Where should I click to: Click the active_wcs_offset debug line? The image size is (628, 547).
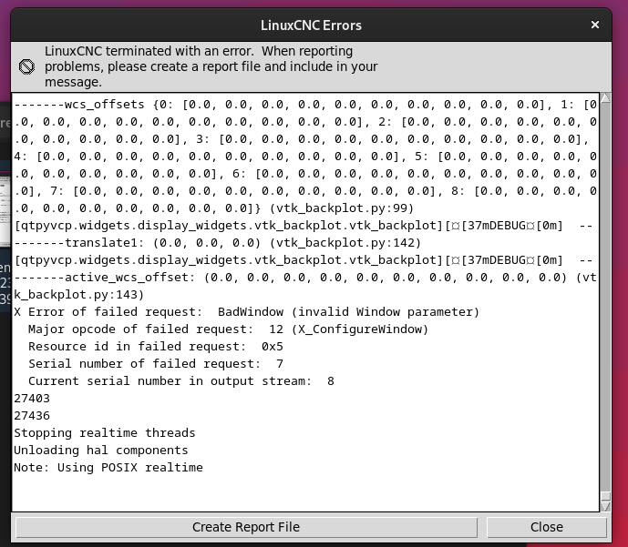click(x=305, y=277)
